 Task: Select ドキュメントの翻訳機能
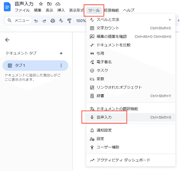click(x=131, y=109)
